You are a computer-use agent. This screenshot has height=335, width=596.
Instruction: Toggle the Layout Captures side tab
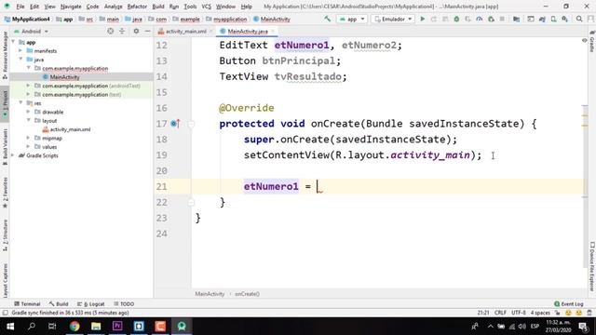point(5,281)
